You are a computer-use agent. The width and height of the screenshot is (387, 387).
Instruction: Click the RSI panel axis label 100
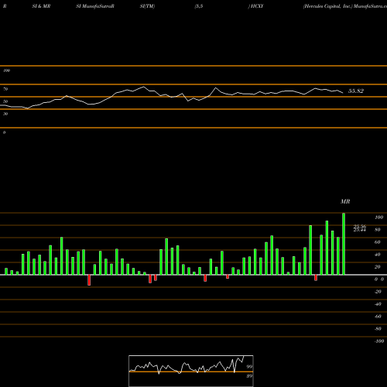6,70
